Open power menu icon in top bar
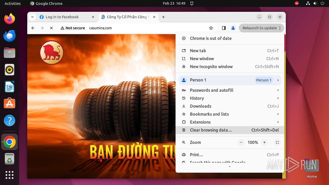Viewport: 329px width, 185px height. (322, 3)
